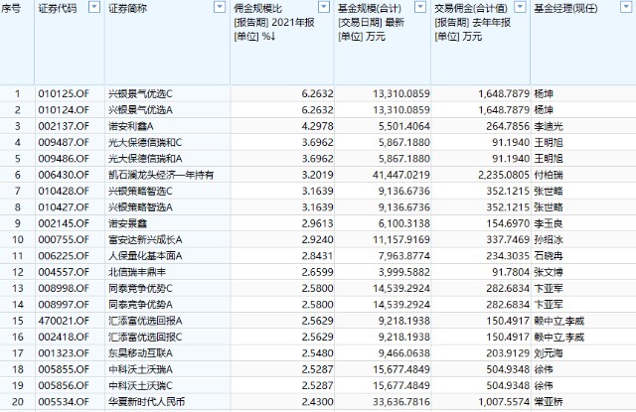This screenshot has width=636, height=412.
Task: Click the 证券简称 header label
Action: (127, 9)
